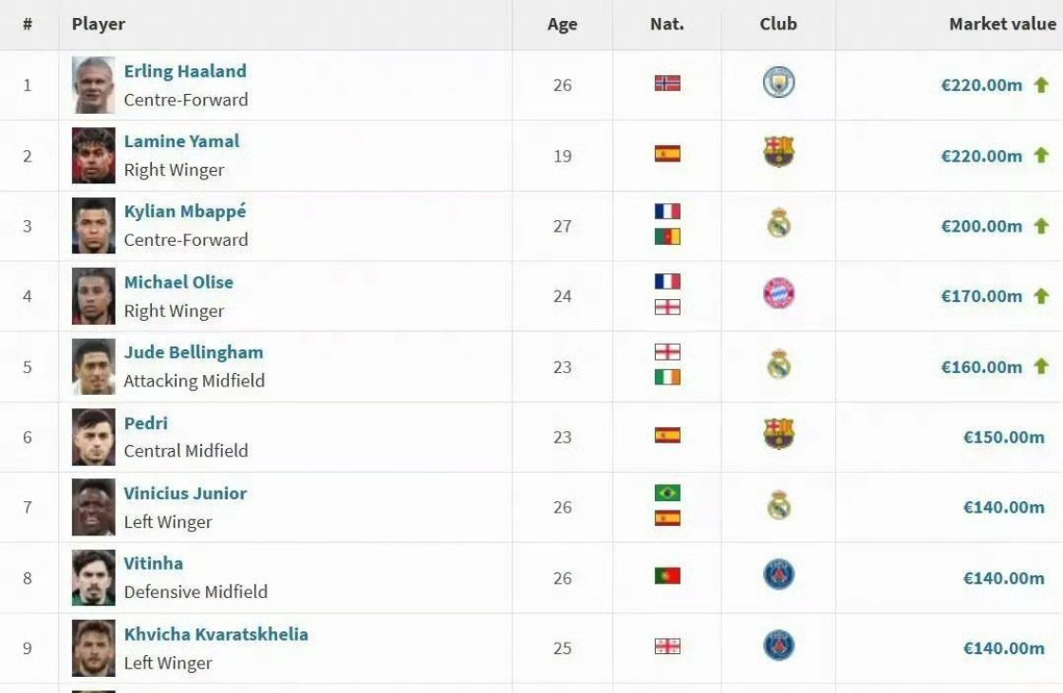Viewport: 1063px width, 693px height.
Task: Click the Portugal flag beside Vitinha
Action: tap(667, 576)
